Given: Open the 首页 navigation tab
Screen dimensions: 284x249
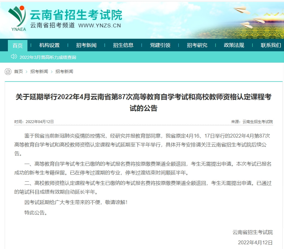Looking at the screenshot, I should tap(18, 45).
